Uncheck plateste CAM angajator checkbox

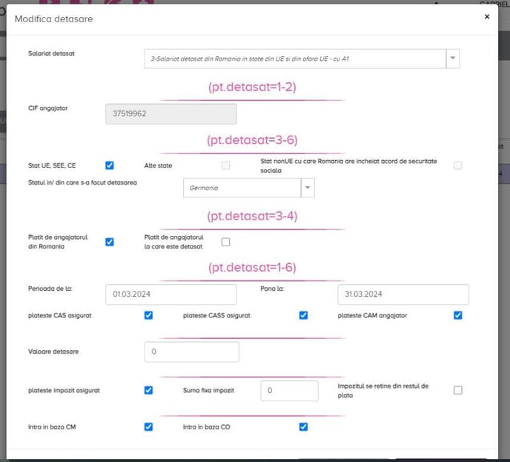(x=458, y=315)
